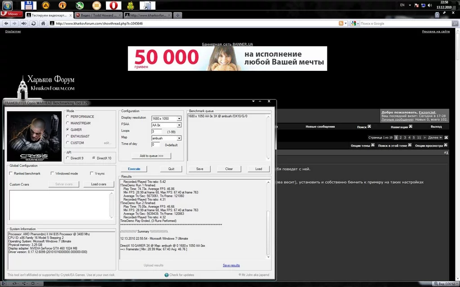Open a new tab with the plus button
Screen dimensions: 460x287
177,15
